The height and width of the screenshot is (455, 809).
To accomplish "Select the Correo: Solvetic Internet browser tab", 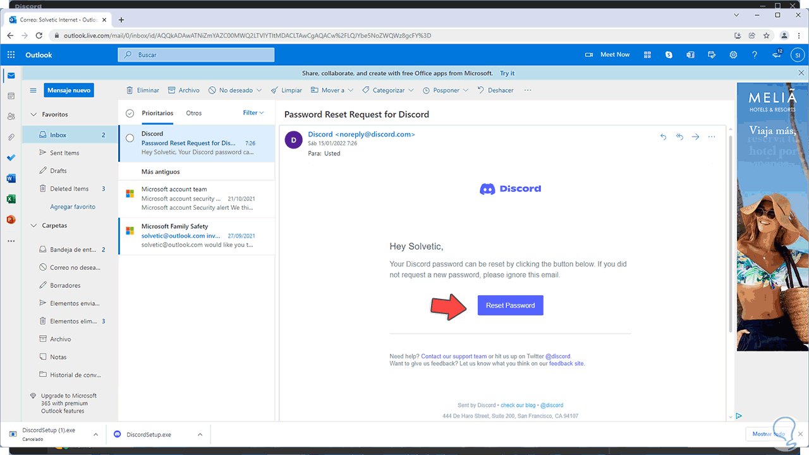I will pos(58,20).
